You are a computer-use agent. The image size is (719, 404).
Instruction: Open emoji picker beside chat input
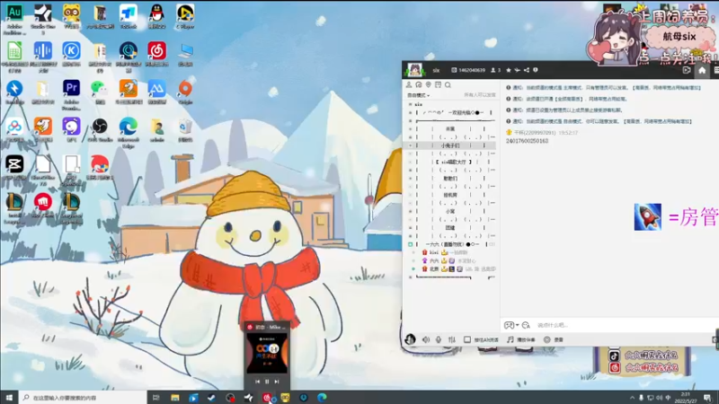click(526, 325)
